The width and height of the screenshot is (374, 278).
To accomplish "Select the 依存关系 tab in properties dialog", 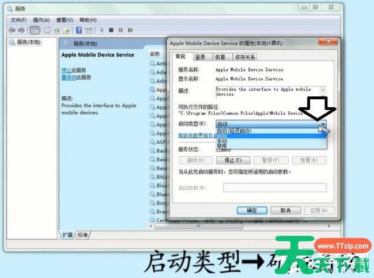I will tap(245, 57).
